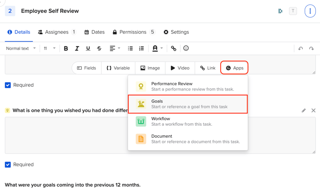Open the text alignment dropdown
Image resolution: width=320 pixels, height=193 pixels.
tap(115, 49)
